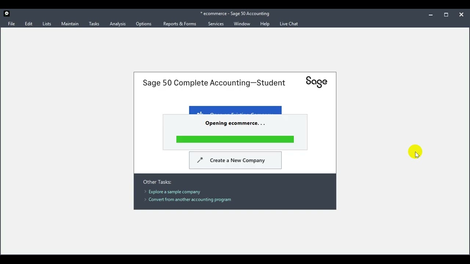The height and width of the screenshot is (264, 470).
Task: Minimize the Sage 50 Accounting window
Action: click(431, 15)
